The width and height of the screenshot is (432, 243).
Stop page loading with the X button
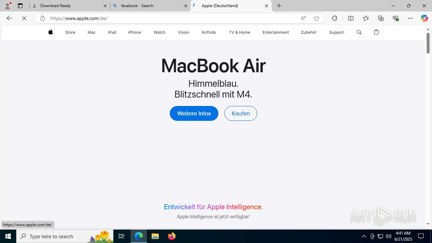click(24, 18)
